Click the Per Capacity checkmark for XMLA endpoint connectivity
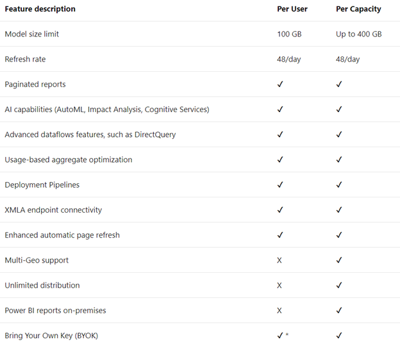Screen dimensions: 400x344 (339, 210)
